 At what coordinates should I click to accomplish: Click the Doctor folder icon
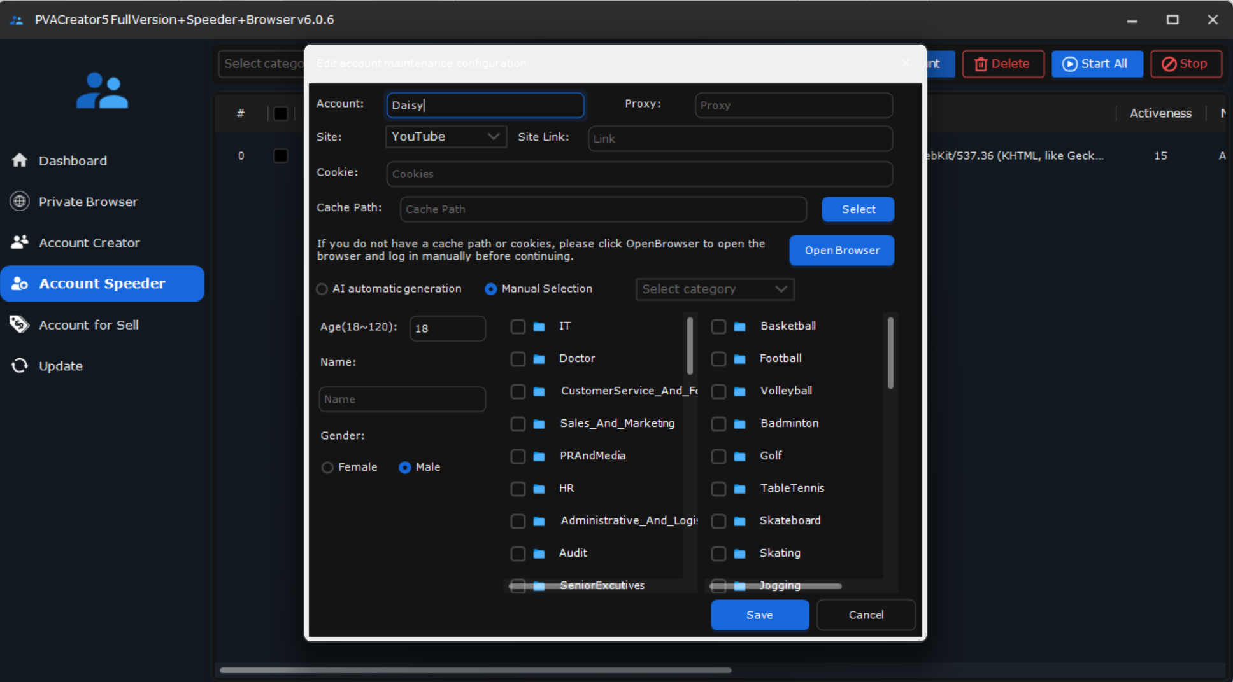tap(539, 359)
